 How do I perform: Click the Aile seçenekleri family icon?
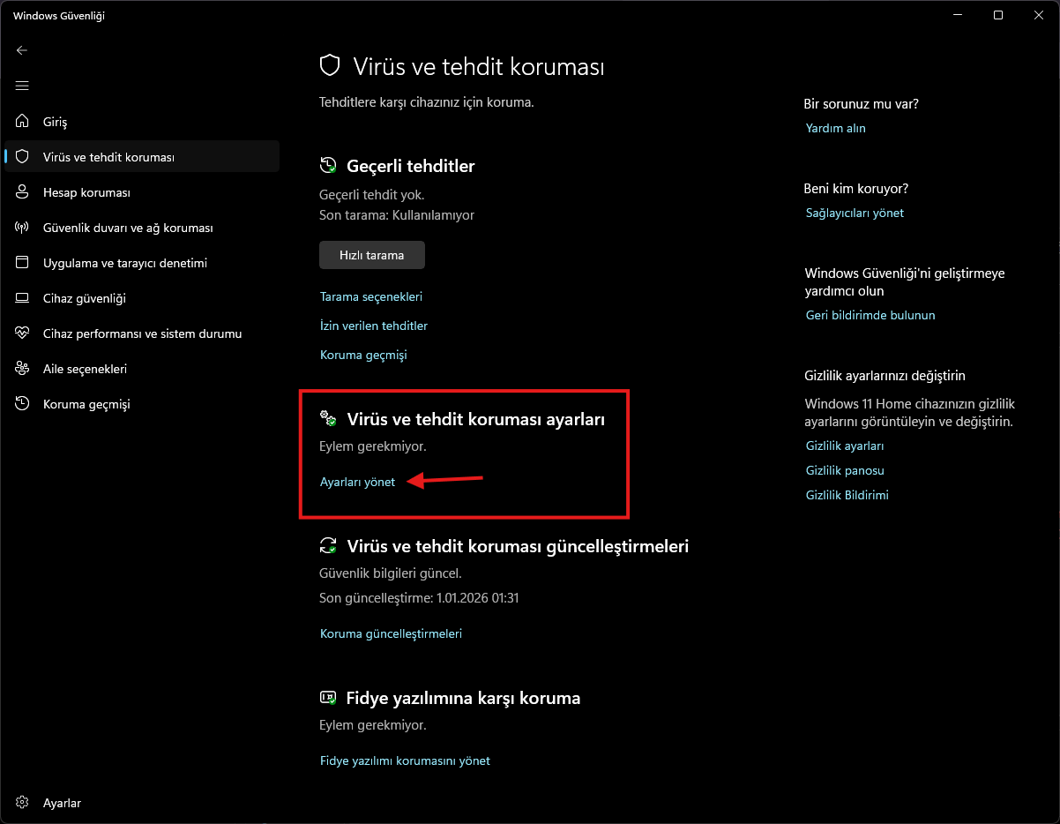(22, 369)
